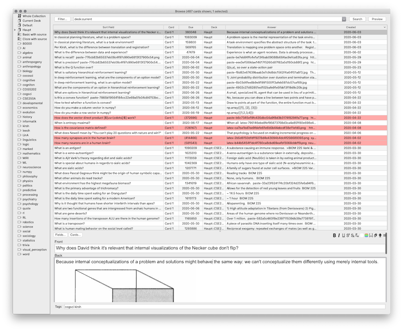Sort cards by the Due column header
The width and height of the screenshot is (403, 331).
191,27
